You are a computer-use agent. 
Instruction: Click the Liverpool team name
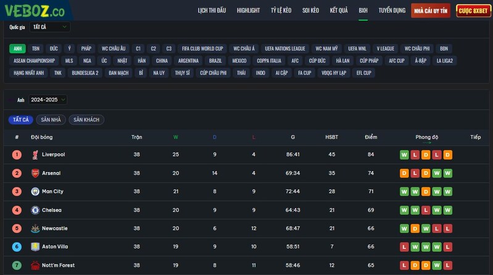[54, 155]
